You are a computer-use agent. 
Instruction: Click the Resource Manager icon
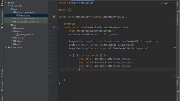point(2,27)
